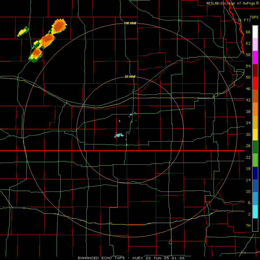This screenshot has width=260, height=260.
Task: Click the middle orange storm cell
Action: 47,40
